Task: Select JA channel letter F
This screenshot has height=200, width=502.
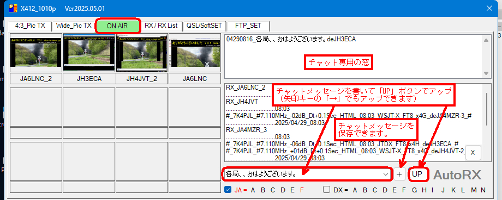Action: click(302, 190)
